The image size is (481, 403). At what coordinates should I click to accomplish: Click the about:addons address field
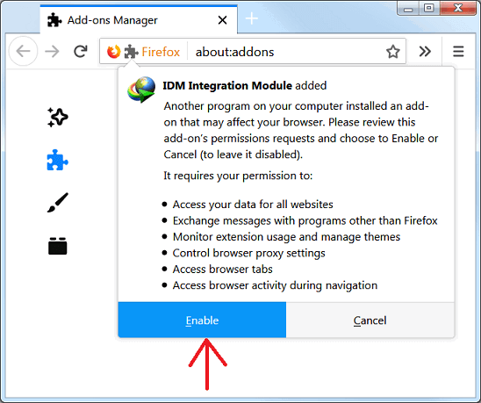(x=285, y=52)
